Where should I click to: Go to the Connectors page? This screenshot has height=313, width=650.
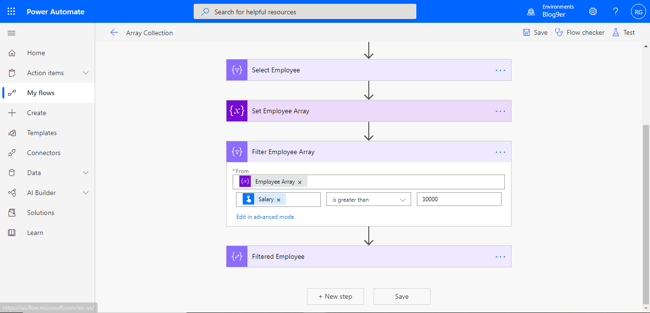tap(44, 152)
